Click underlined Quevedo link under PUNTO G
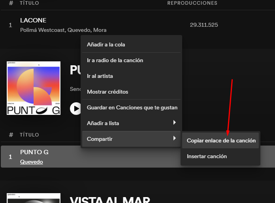The width and height of the screenshot is (275, 203). (x=32, y=162)
